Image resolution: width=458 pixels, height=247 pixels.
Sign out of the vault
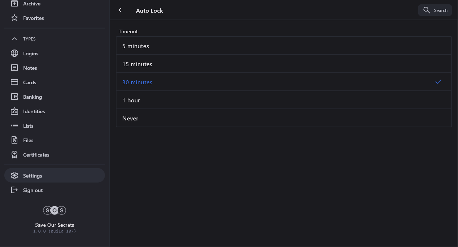(33, 190)
